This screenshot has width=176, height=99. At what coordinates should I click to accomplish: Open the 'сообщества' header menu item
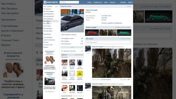pyautogui.click(x=98, y=2)
